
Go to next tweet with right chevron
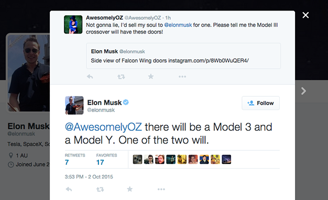tap(303, 91)
